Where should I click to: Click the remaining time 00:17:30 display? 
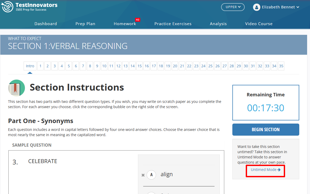point(265,108)
